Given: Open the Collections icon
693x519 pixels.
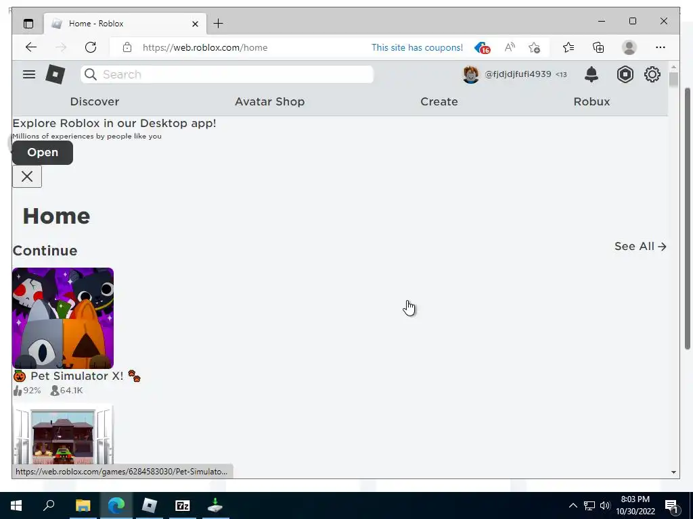Looking at the screenshot, I should [598, 47].
